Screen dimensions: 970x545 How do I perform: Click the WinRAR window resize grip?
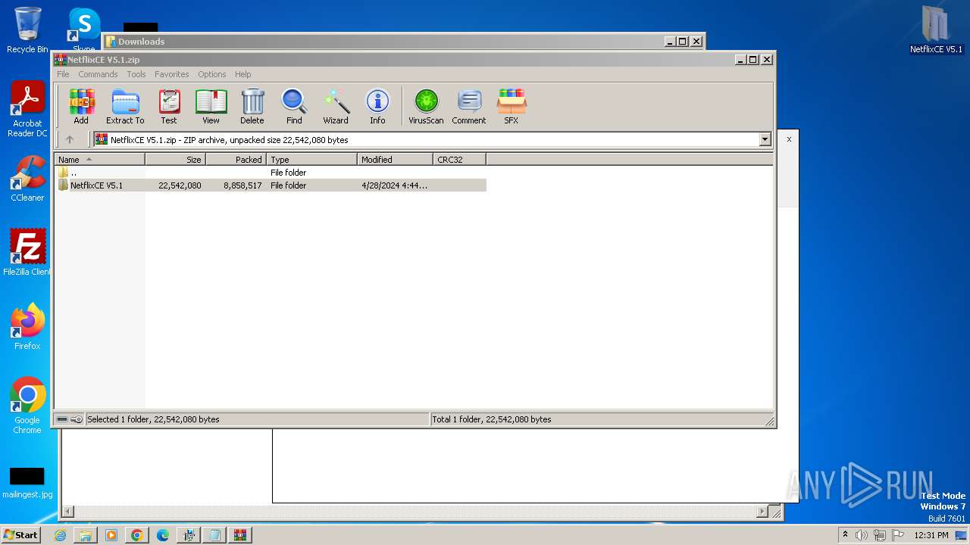(x=769, y=421)
